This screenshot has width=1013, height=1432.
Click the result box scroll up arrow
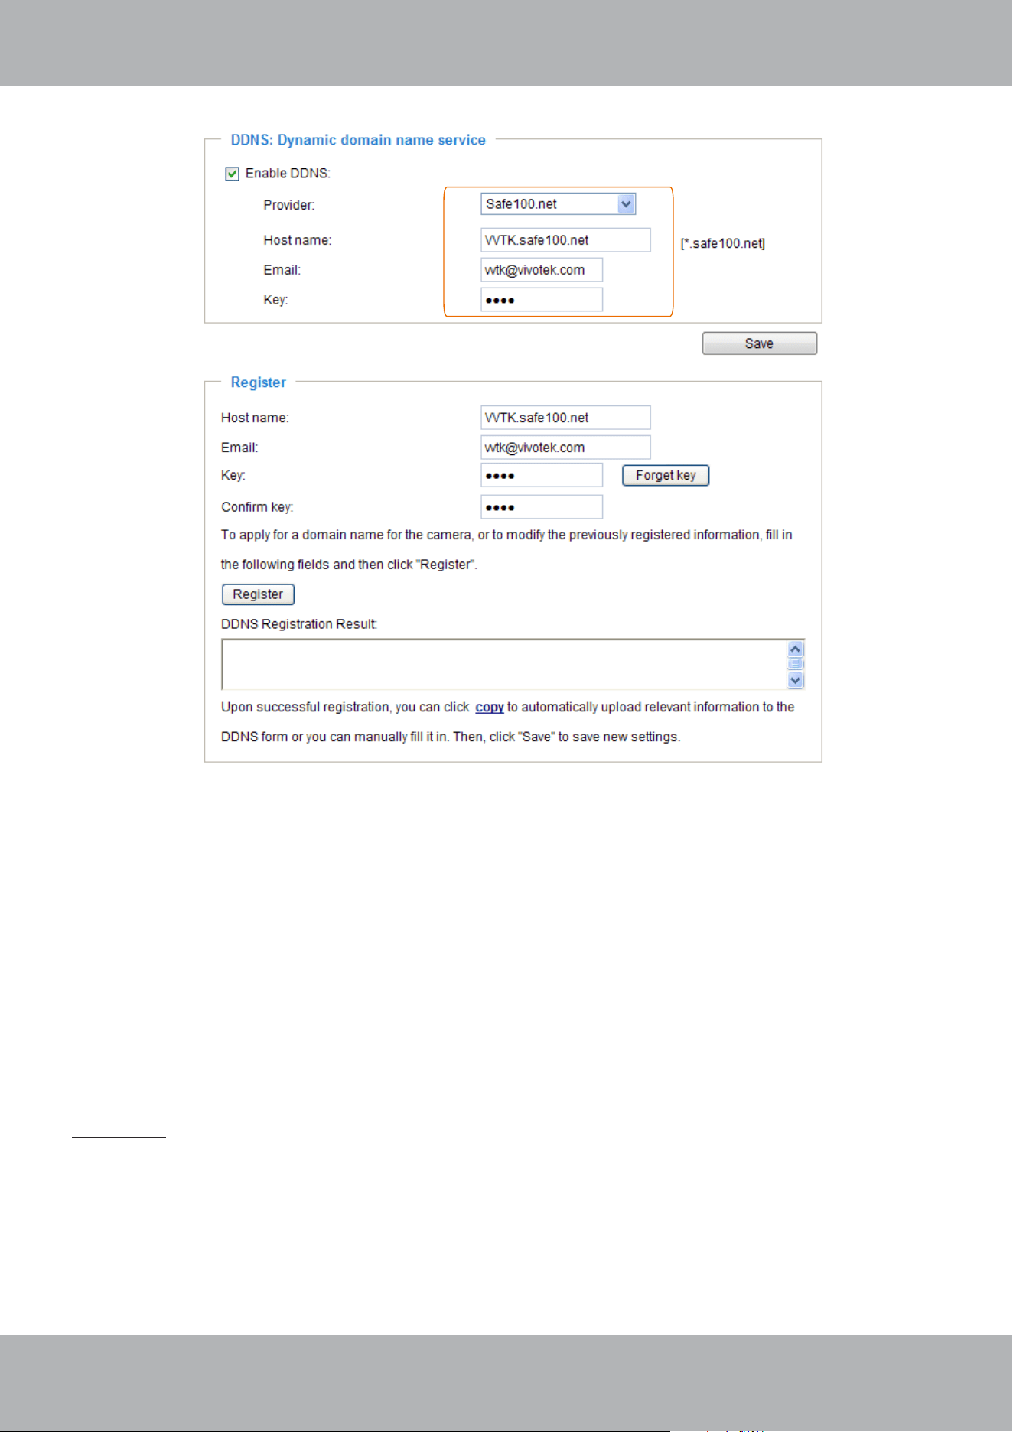796,649
